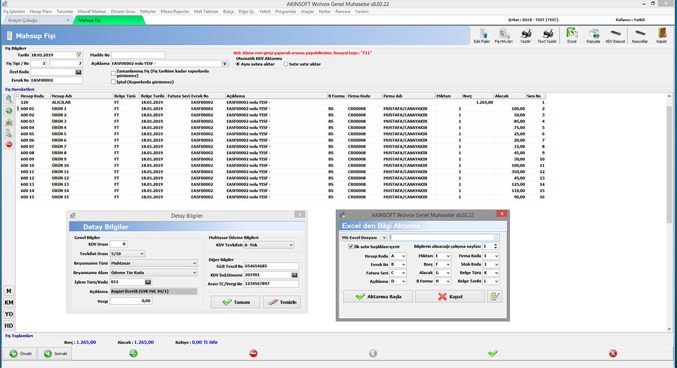
Task: Click green plus icon in bottom bar
Action: click(x=134, y=353)
